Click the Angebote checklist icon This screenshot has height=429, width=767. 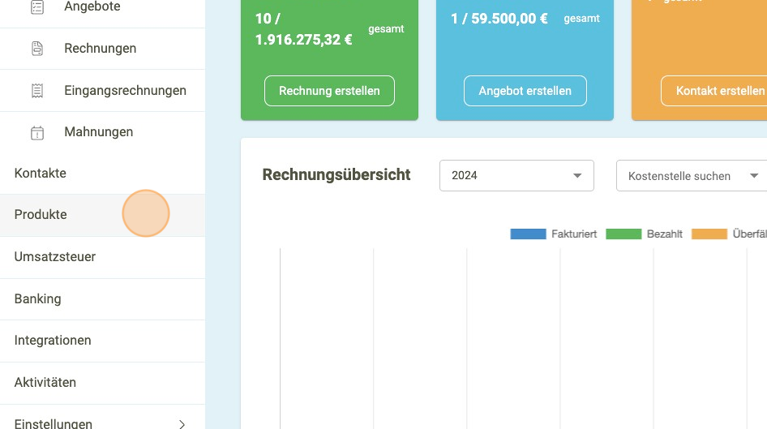coord(37,6)
